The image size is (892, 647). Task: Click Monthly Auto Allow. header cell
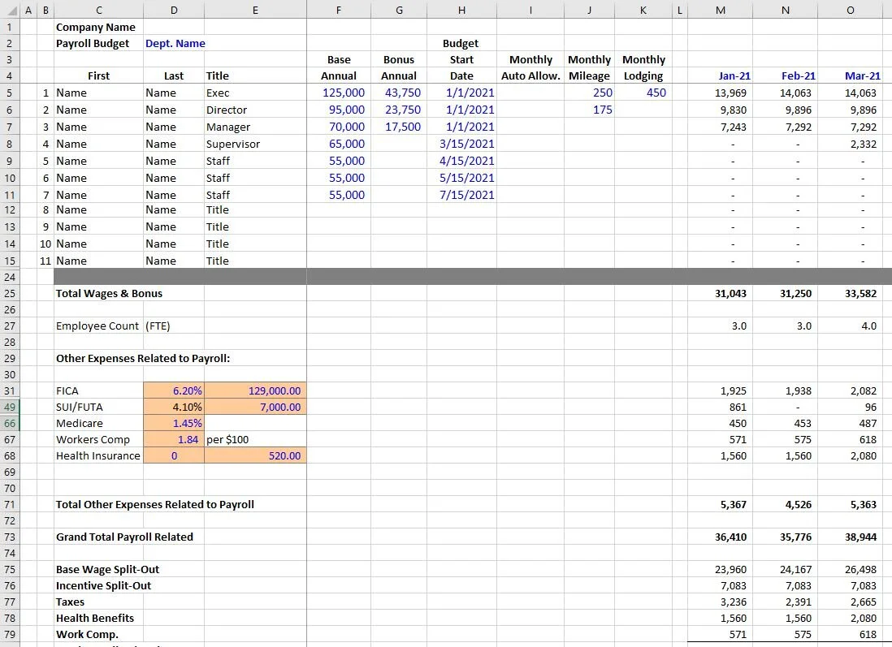point(530,76)
